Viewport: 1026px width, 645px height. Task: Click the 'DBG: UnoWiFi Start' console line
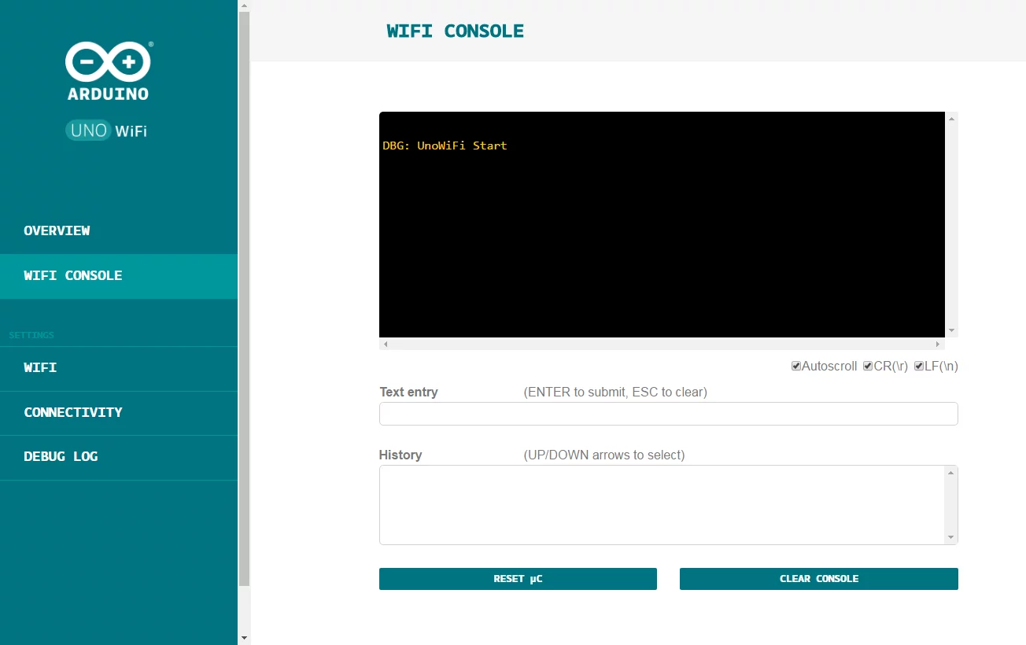445,146
